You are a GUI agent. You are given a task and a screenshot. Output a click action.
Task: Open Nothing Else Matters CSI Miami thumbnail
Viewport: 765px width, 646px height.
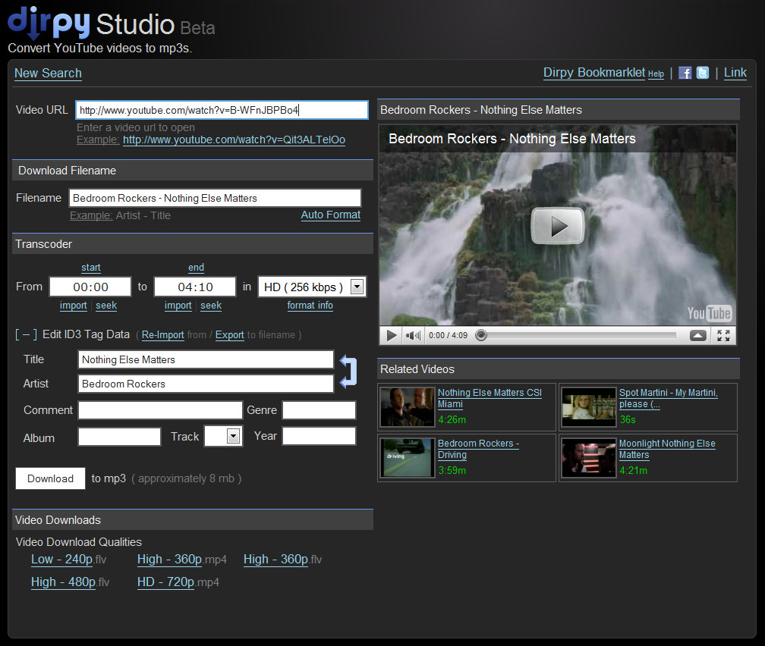tap(408, 407)
